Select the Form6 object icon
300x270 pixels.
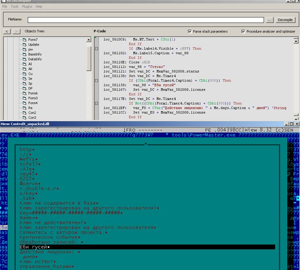24,93
